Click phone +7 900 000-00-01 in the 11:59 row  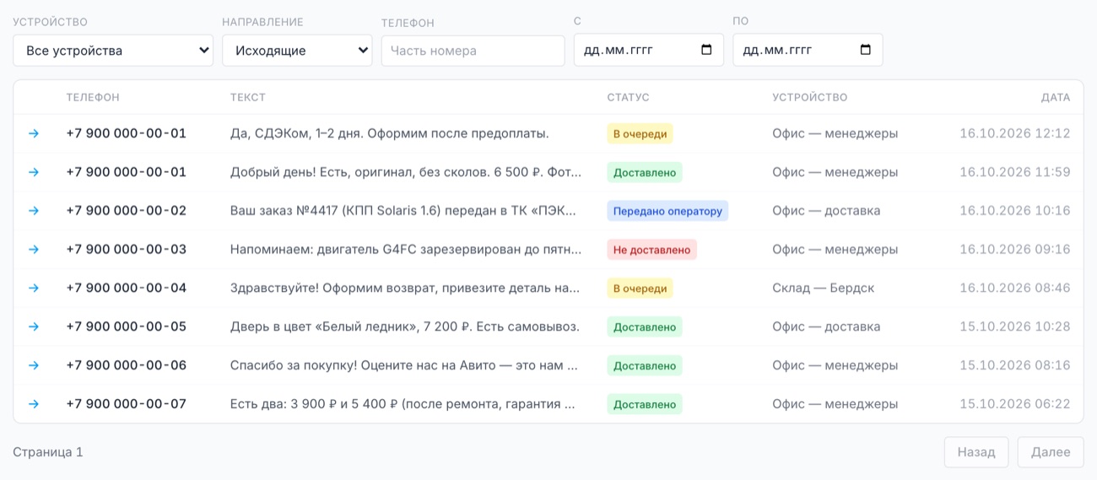127,172
